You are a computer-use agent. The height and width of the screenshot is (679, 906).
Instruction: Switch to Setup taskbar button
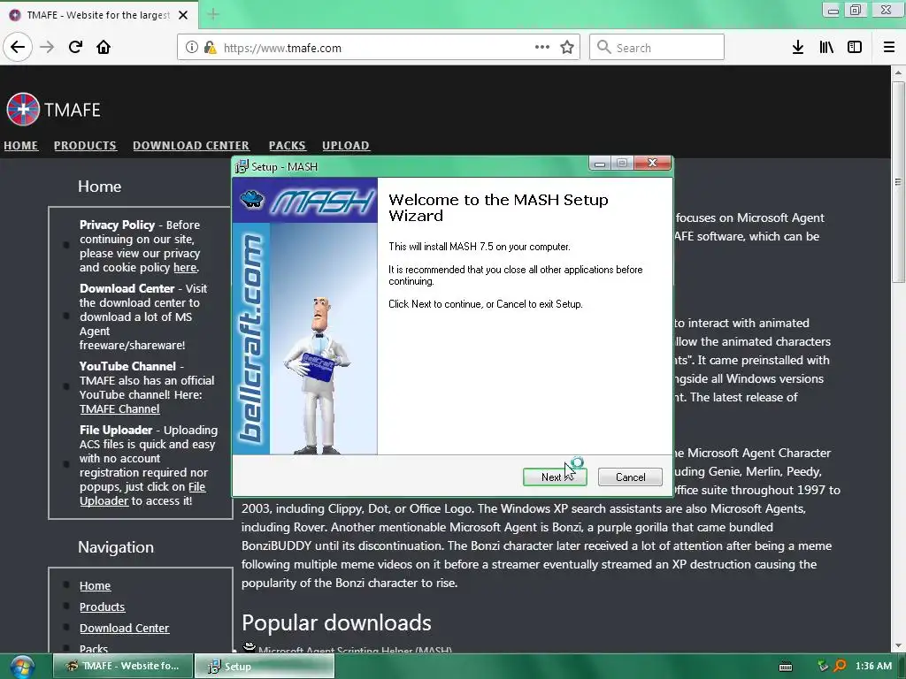point(264,667)
